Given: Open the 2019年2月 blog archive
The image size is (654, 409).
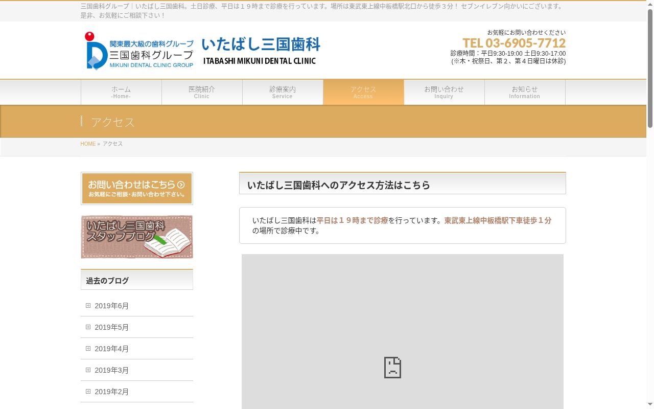Looking at the screenshot, I should click(111, 392).
